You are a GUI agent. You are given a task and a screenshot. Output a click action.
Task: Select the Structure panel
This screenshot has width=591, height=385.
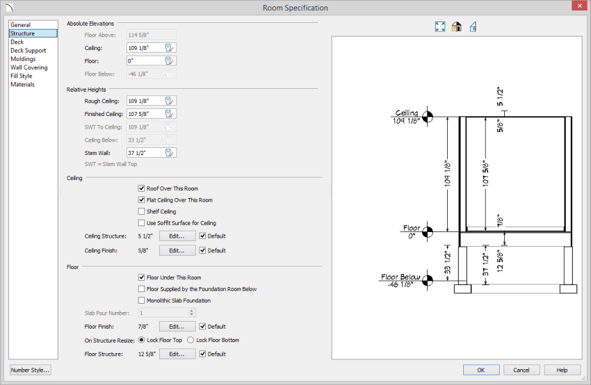pos(33,33)
